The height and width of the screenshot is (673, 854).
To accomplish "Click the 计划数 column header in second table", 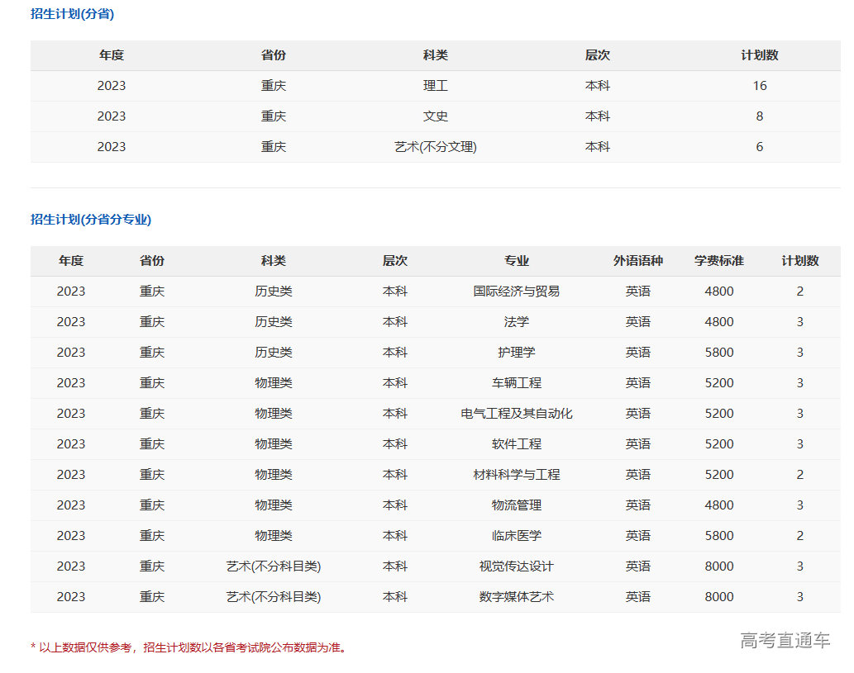I will click(799, 260).
